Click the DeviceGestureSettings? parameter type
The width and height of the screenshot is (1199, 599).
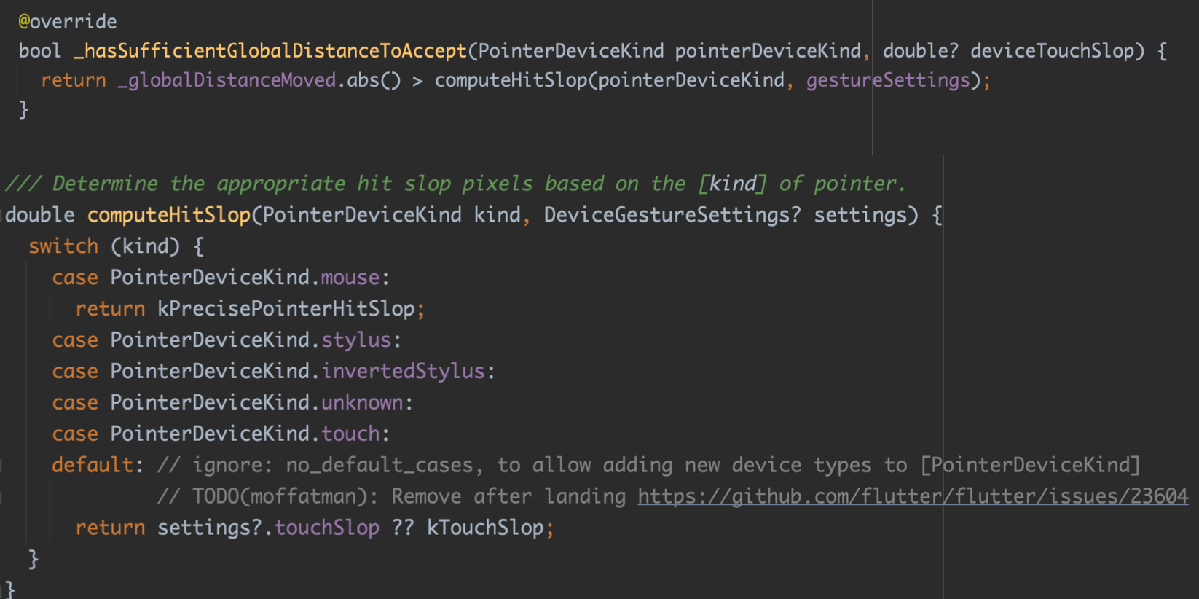click(x=672, y=215)
